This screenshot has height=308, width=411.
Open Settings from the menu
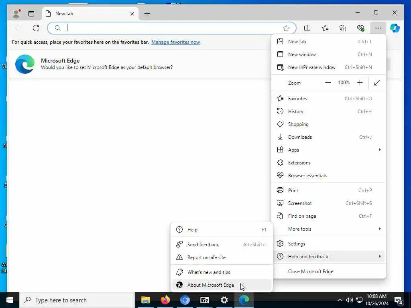[x=329, y=244]
